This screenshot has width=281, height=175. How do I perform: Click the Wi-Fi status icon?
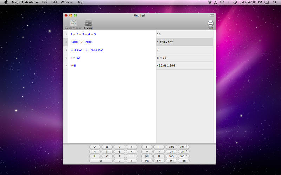click(x=222, y=2)
